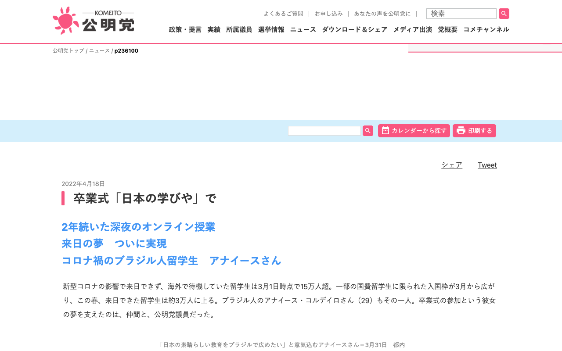
Task: Click the カレンダーから探す button text
Action: [x=419, y=131]
